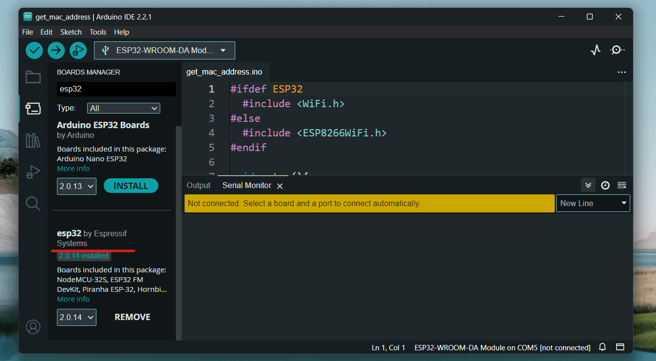The width and height of the screenshot is (656, 361).
Task: Click the #include <WiFi.h> line
Action: click(x=294, y=104)
